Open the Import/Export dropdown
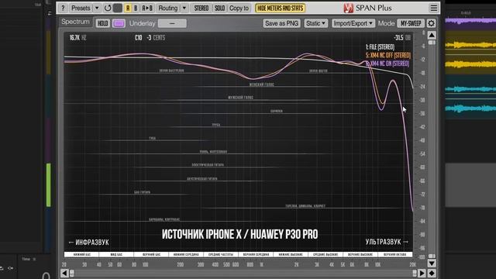This screenshot has width=496, height=279. pyautogui.click(x=353, y=23)
